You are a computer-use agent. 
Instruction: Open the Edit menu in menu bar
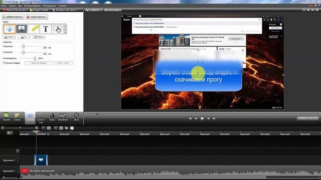[x=12, y=6]
